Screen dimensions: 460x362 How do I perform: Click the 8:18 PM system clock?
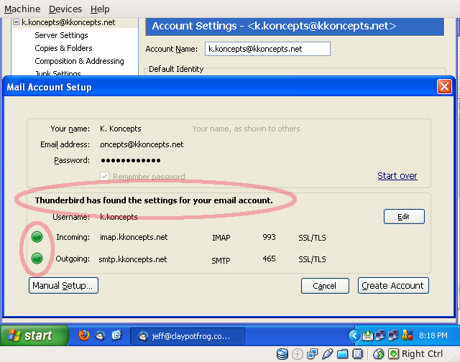click(x=433, y=335)
